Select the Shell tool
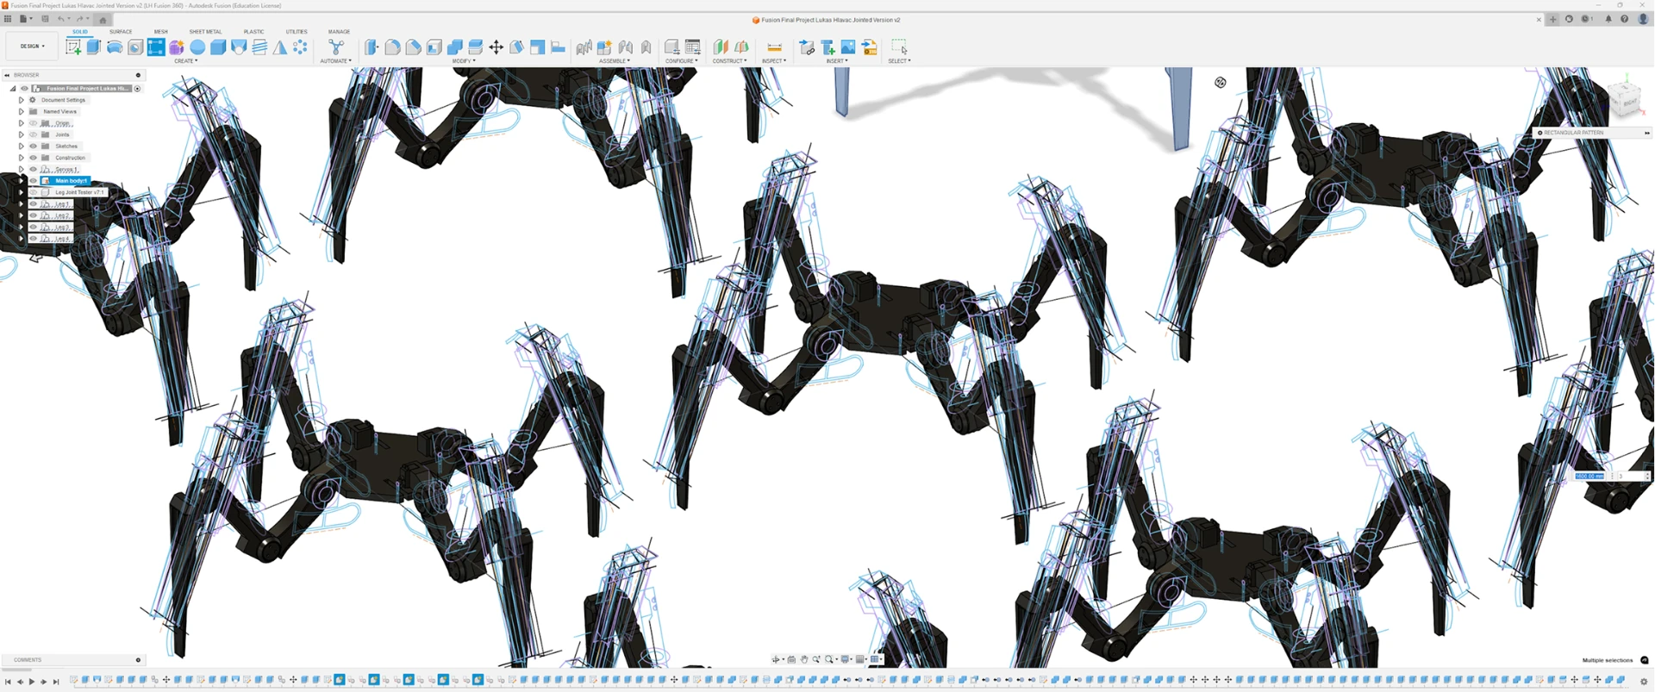This screenshot has height=692, width=1655. pyautogui.click(x=434, y=47)
